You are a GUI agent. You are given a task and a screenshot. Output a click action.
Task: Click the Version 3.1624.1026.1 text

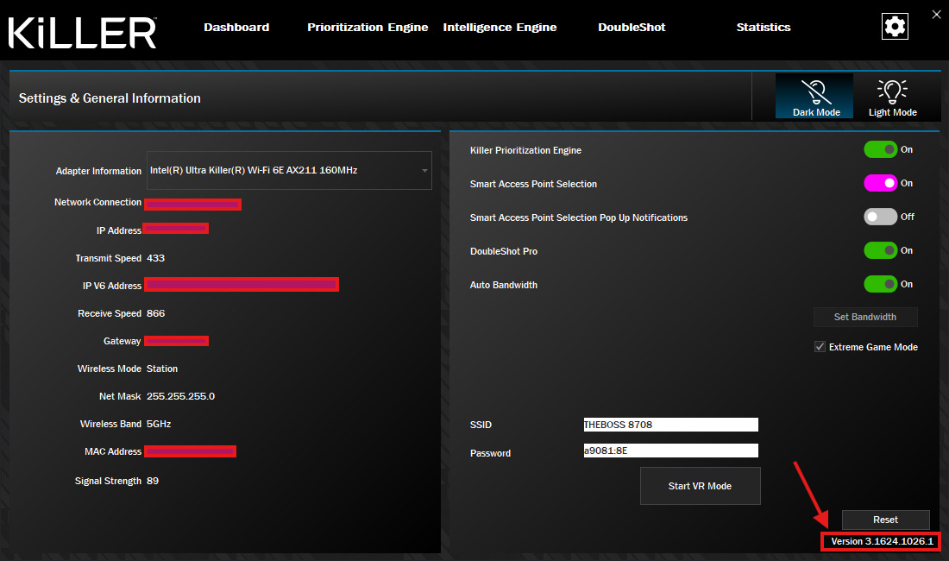882,541
